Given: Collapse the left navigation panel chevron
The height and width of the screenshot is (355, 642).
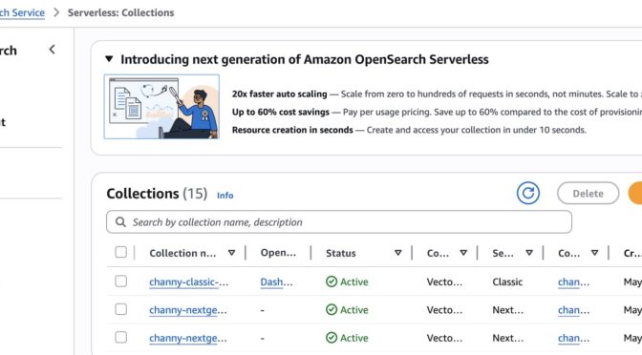Looking at the screenshot, I should click(52, 50).
